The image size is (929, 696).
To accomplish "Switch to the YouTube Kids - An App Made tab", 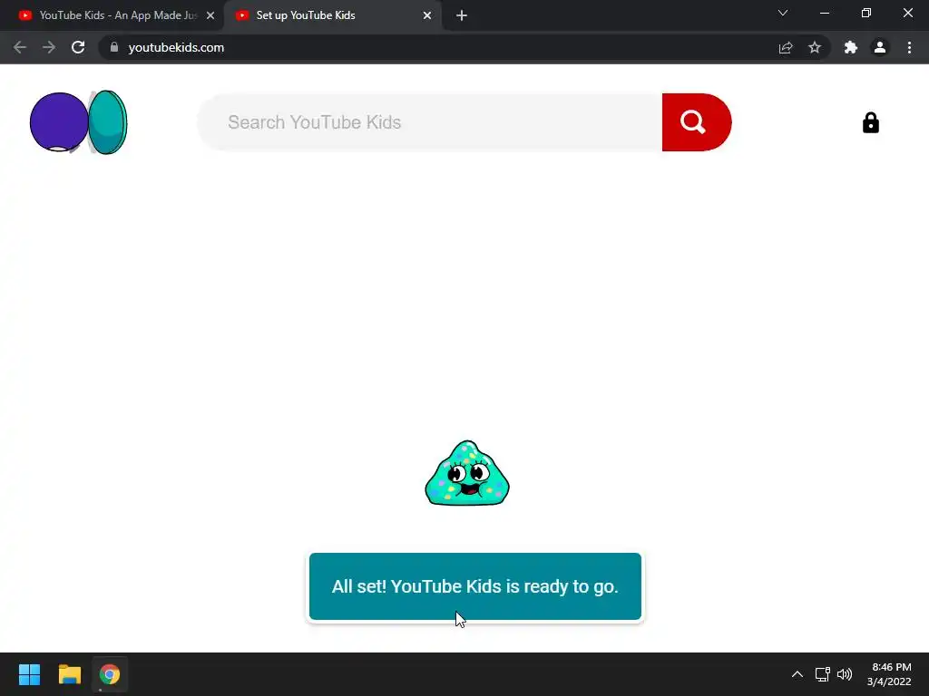I will (111, 15).
